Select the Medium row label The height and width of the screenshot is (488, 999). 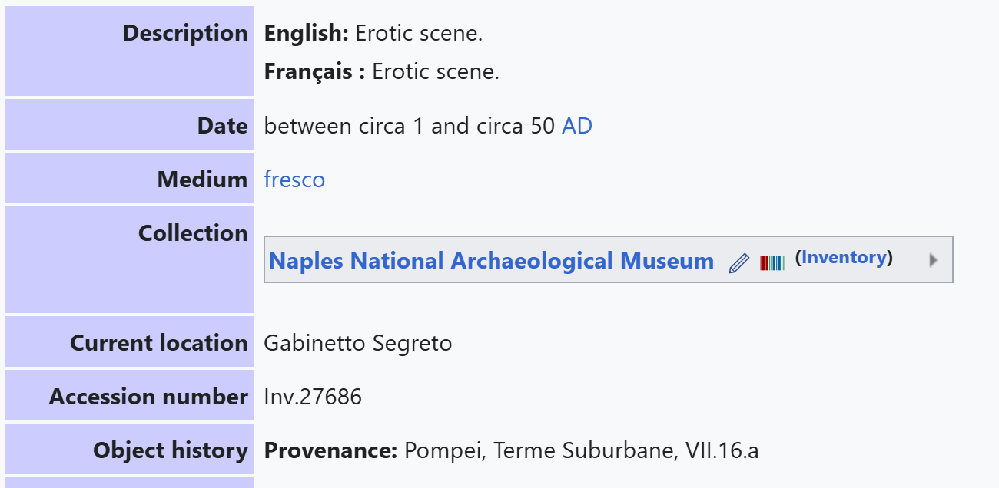point(202,180)
